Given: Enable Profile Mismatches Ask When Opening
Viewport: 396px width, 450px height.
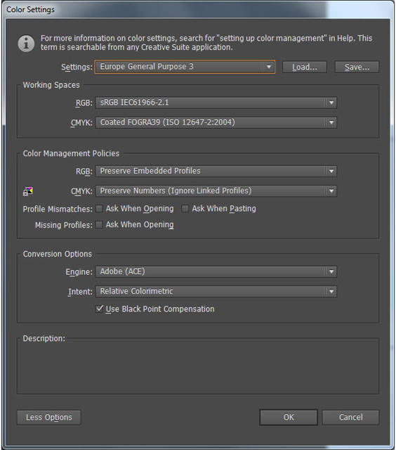Looking at the screenshot, I should (x=99, y=209).
